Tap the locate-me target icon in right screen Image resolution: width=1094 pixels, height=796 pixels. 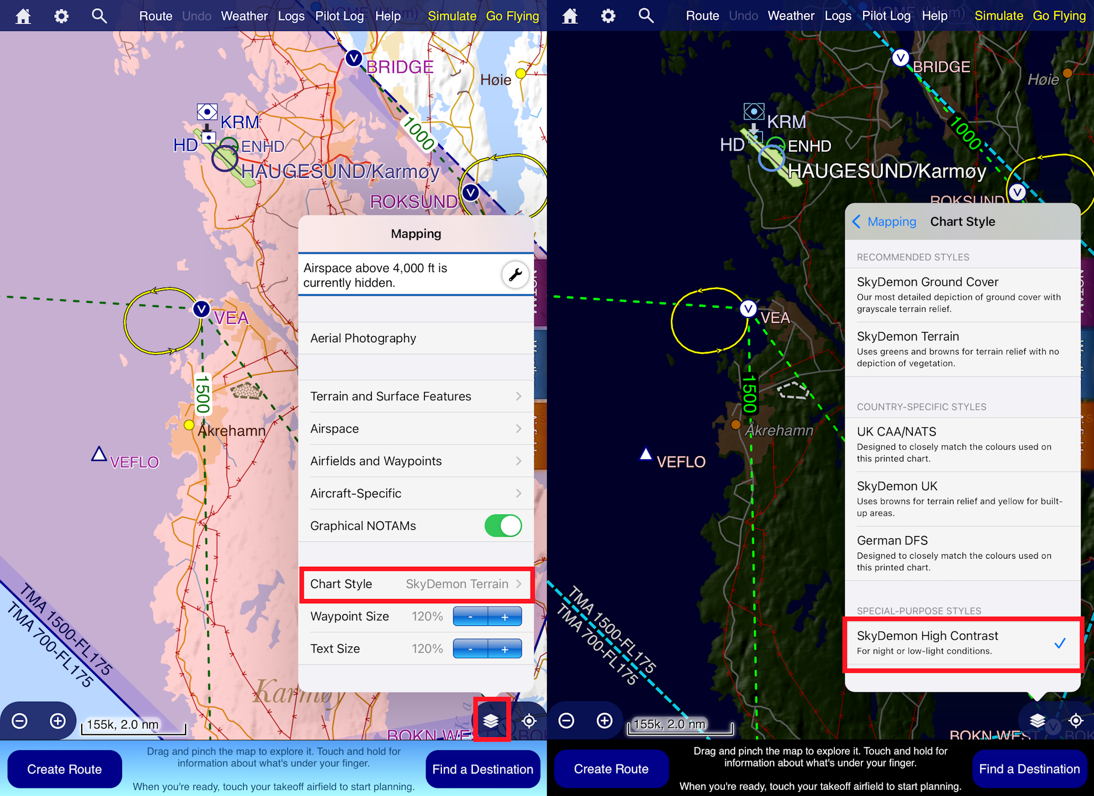click(1076, 720)
